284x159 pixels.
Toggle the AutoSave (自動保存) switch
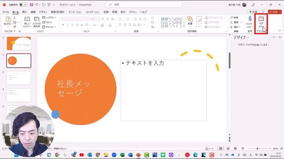click(23, 5)
